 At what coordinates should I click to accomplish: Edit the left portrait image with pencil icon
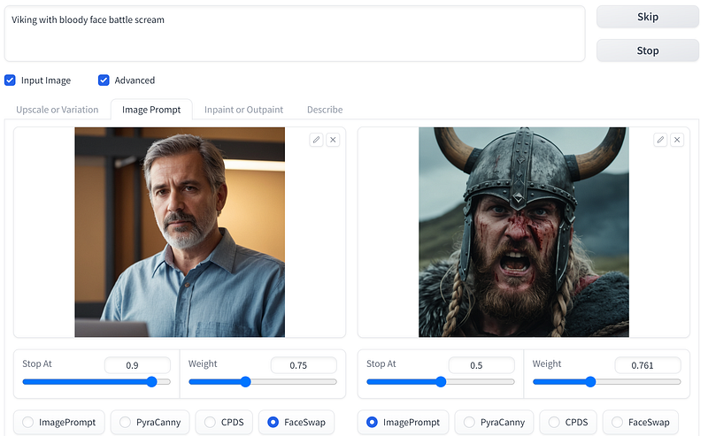point(316,140)
